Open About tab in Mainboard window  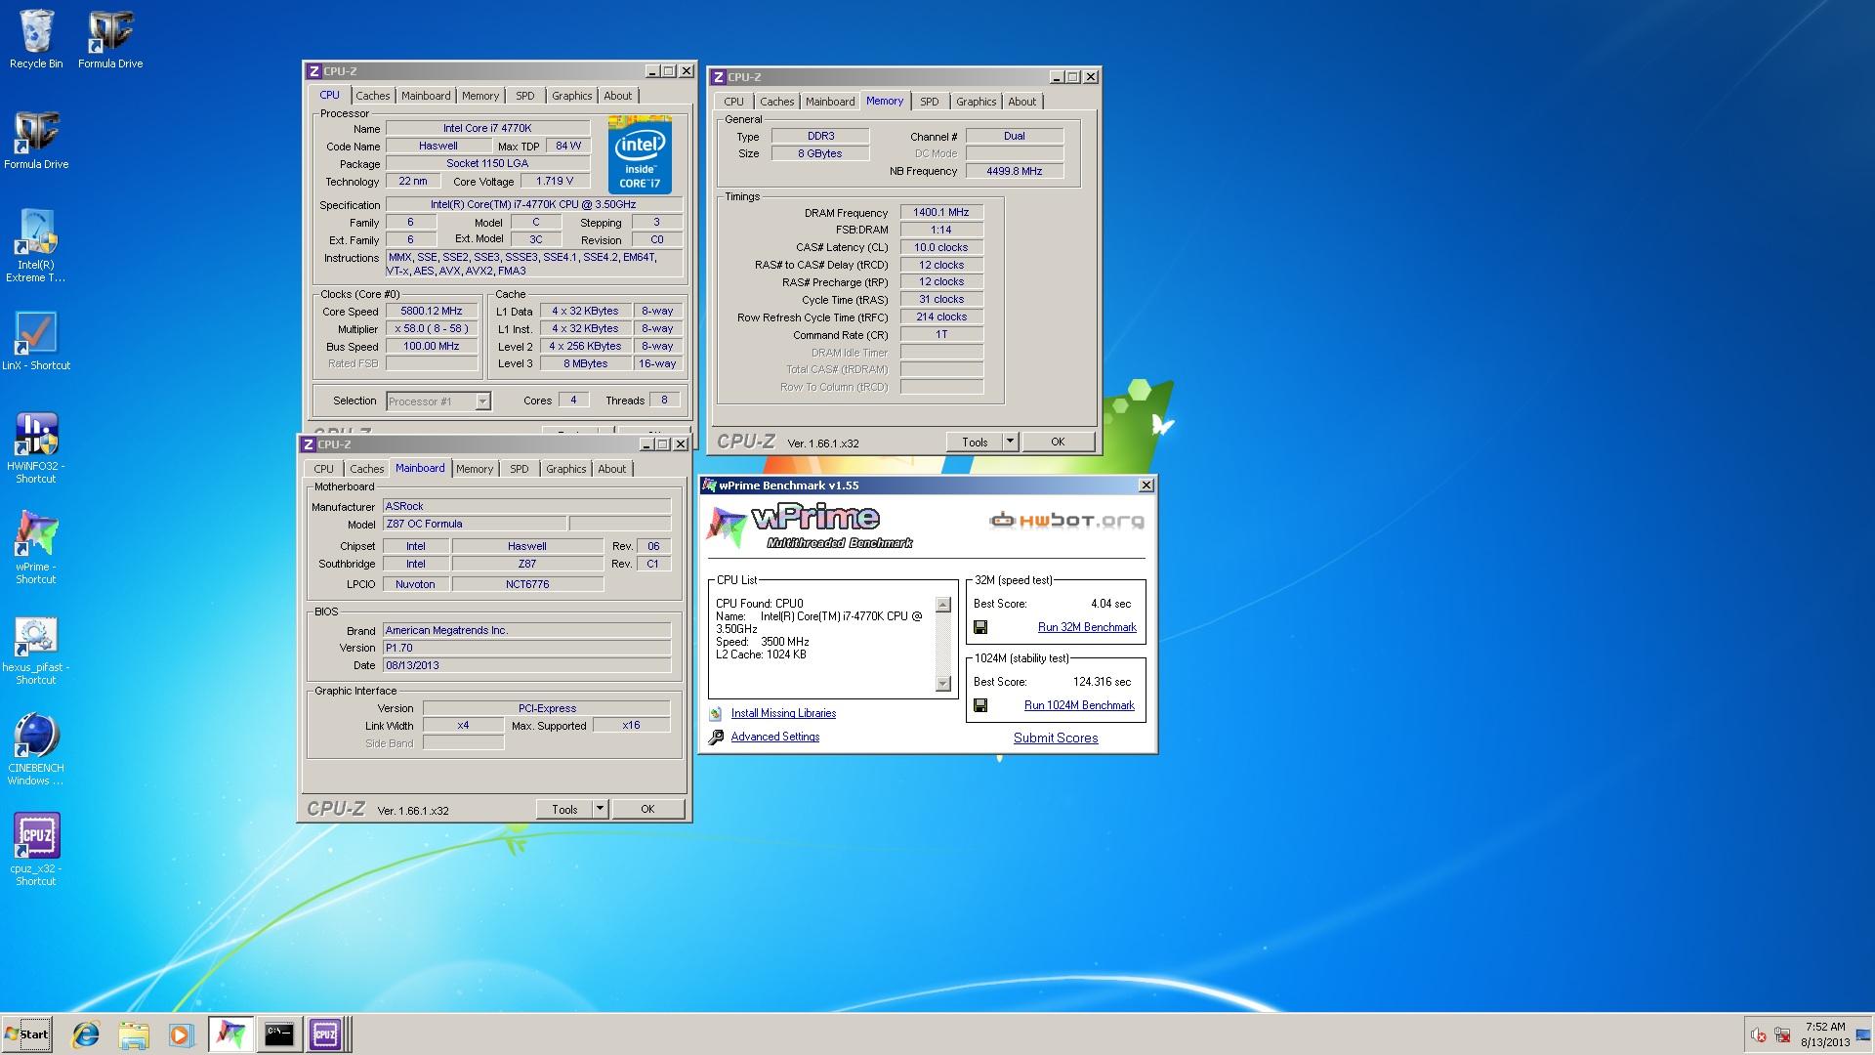tap(611, 469)
